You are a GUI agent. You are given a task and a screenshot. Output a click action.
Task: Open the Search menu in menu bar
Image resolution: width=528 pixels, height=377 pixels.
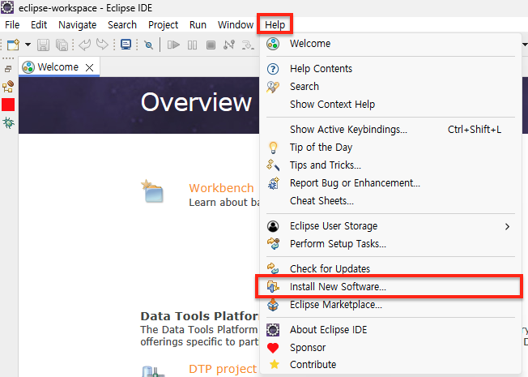coord(122,25)
